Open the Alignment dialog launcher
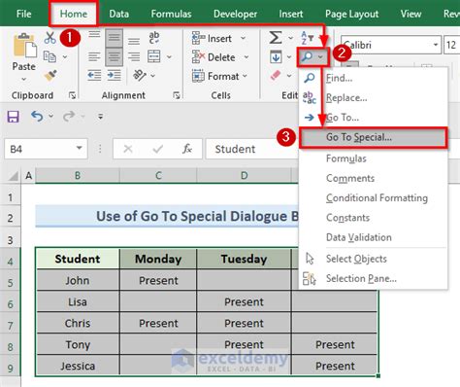This screenshot has height=387, width=460. click(x=177, y=95)
